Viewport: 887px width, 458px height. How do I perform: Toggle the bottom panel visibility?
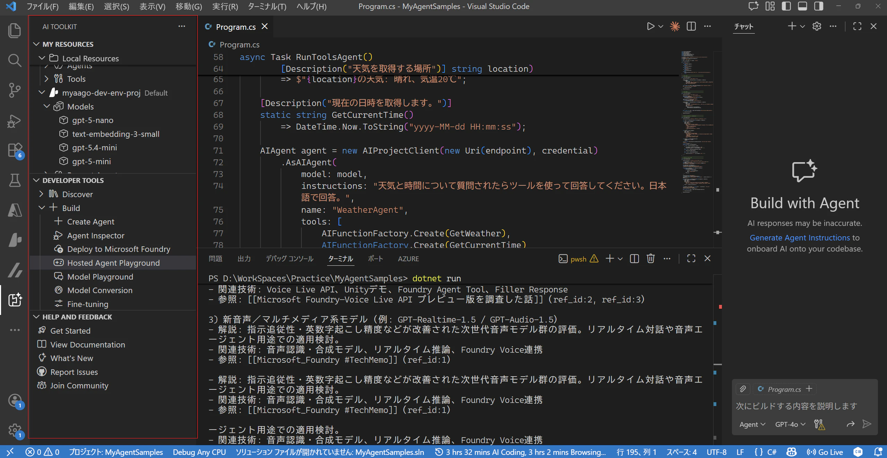[802, 6]
